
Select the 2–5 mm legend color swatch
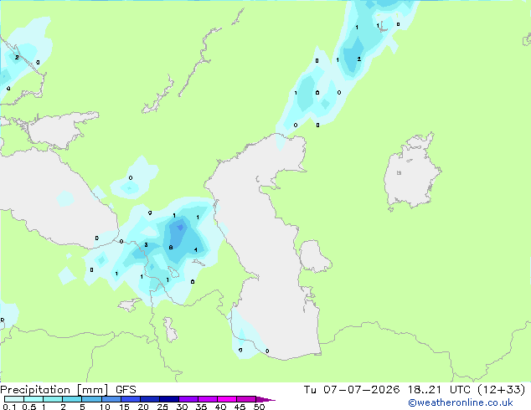pyautogui.click(x=72, y=399)
